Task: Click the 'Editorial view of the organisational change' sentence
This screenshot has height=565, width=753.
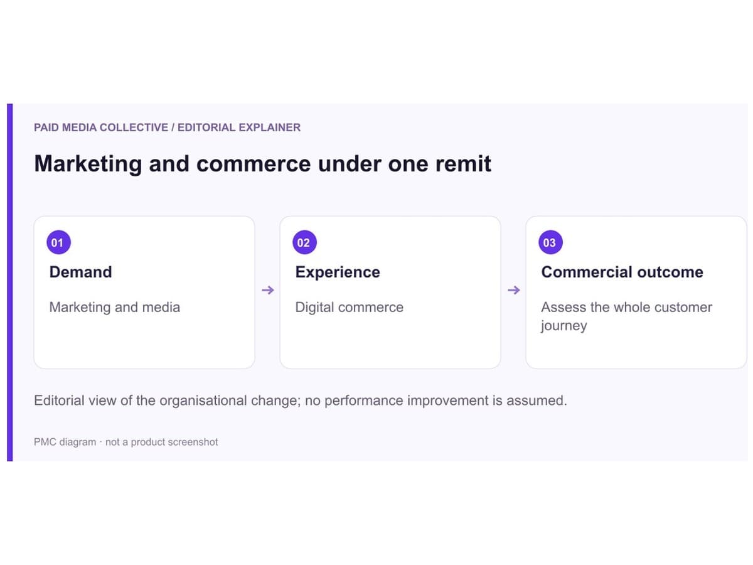Action: pyautogui.click(x=300, y=401)
